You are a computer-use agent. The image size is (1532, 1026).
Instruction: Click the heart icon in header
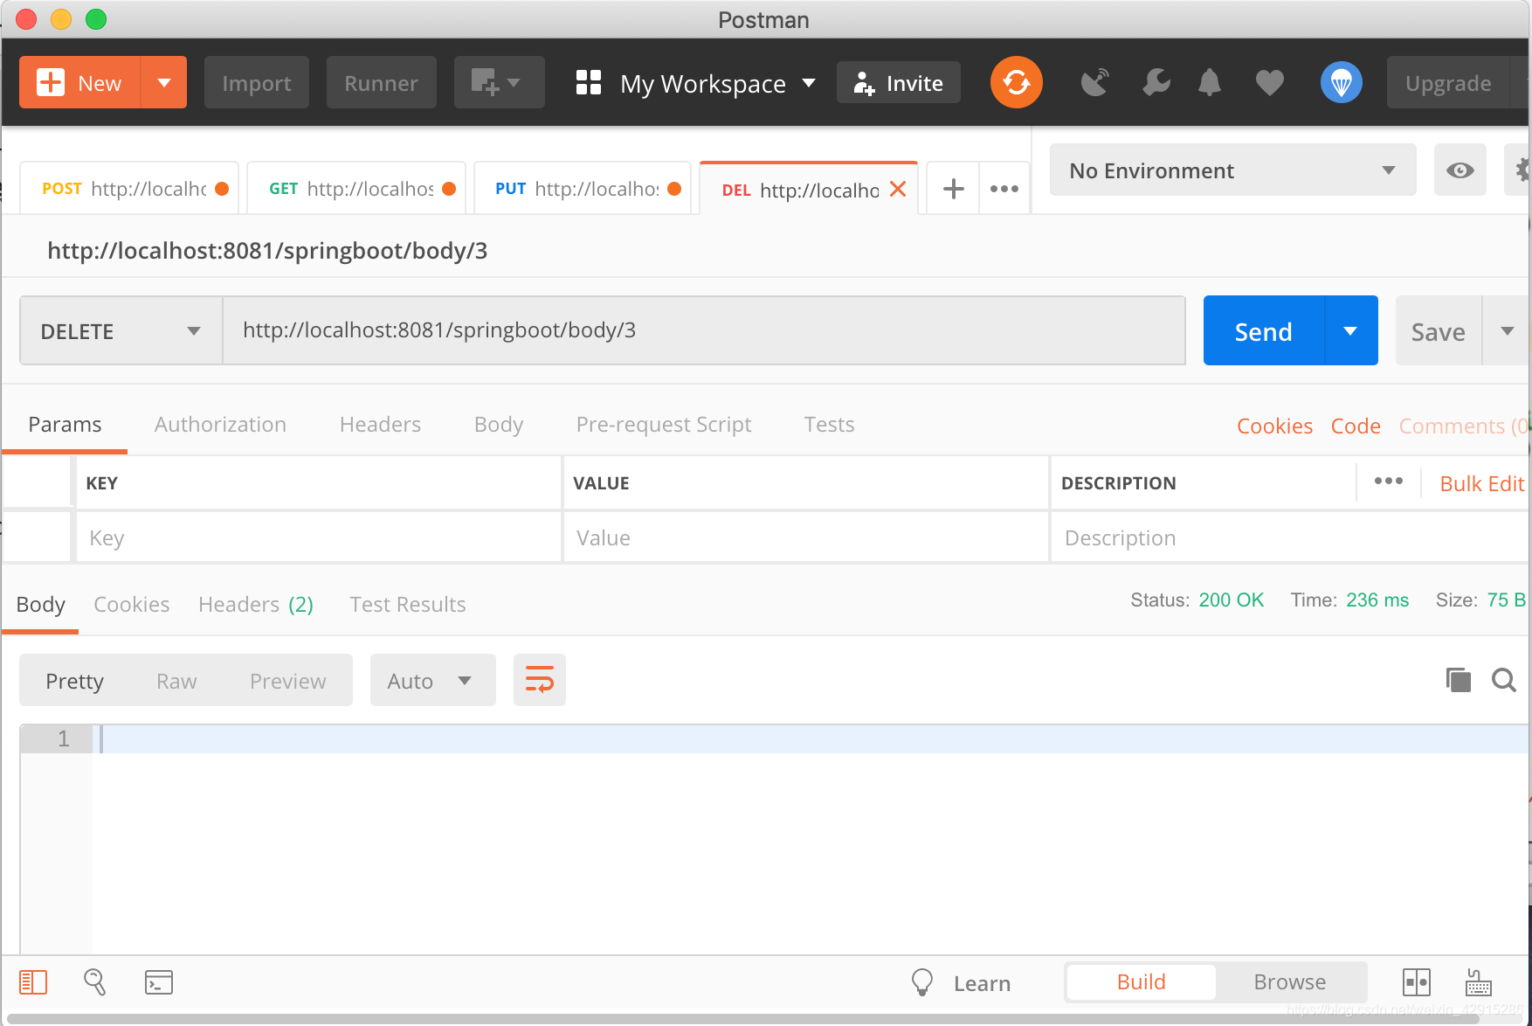pyautogui.click(x=1270, y=83)
